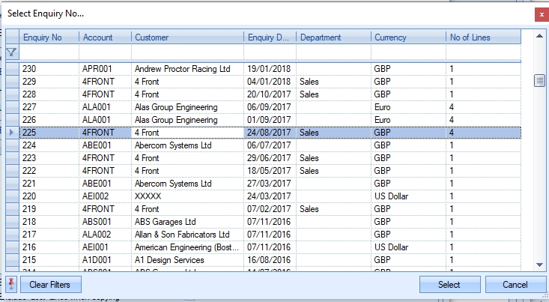This screenshot has height=302, width=549.
Task: Close the Select Enquiry No dialog
Action: point(539,14)
